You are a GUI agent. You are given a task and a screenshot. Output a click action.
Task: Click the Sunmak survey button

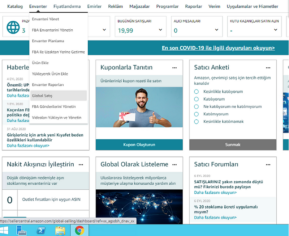point(233,144)
